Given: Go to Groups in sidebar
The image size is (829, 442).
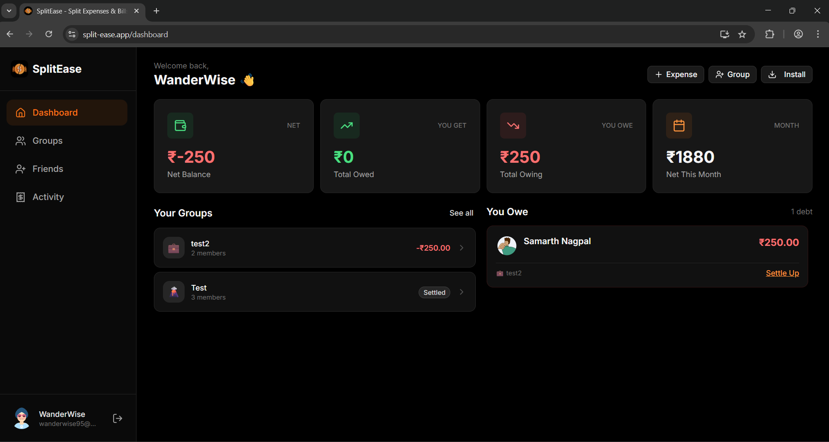Looking at the screenshot, I should tap(67, 141).
